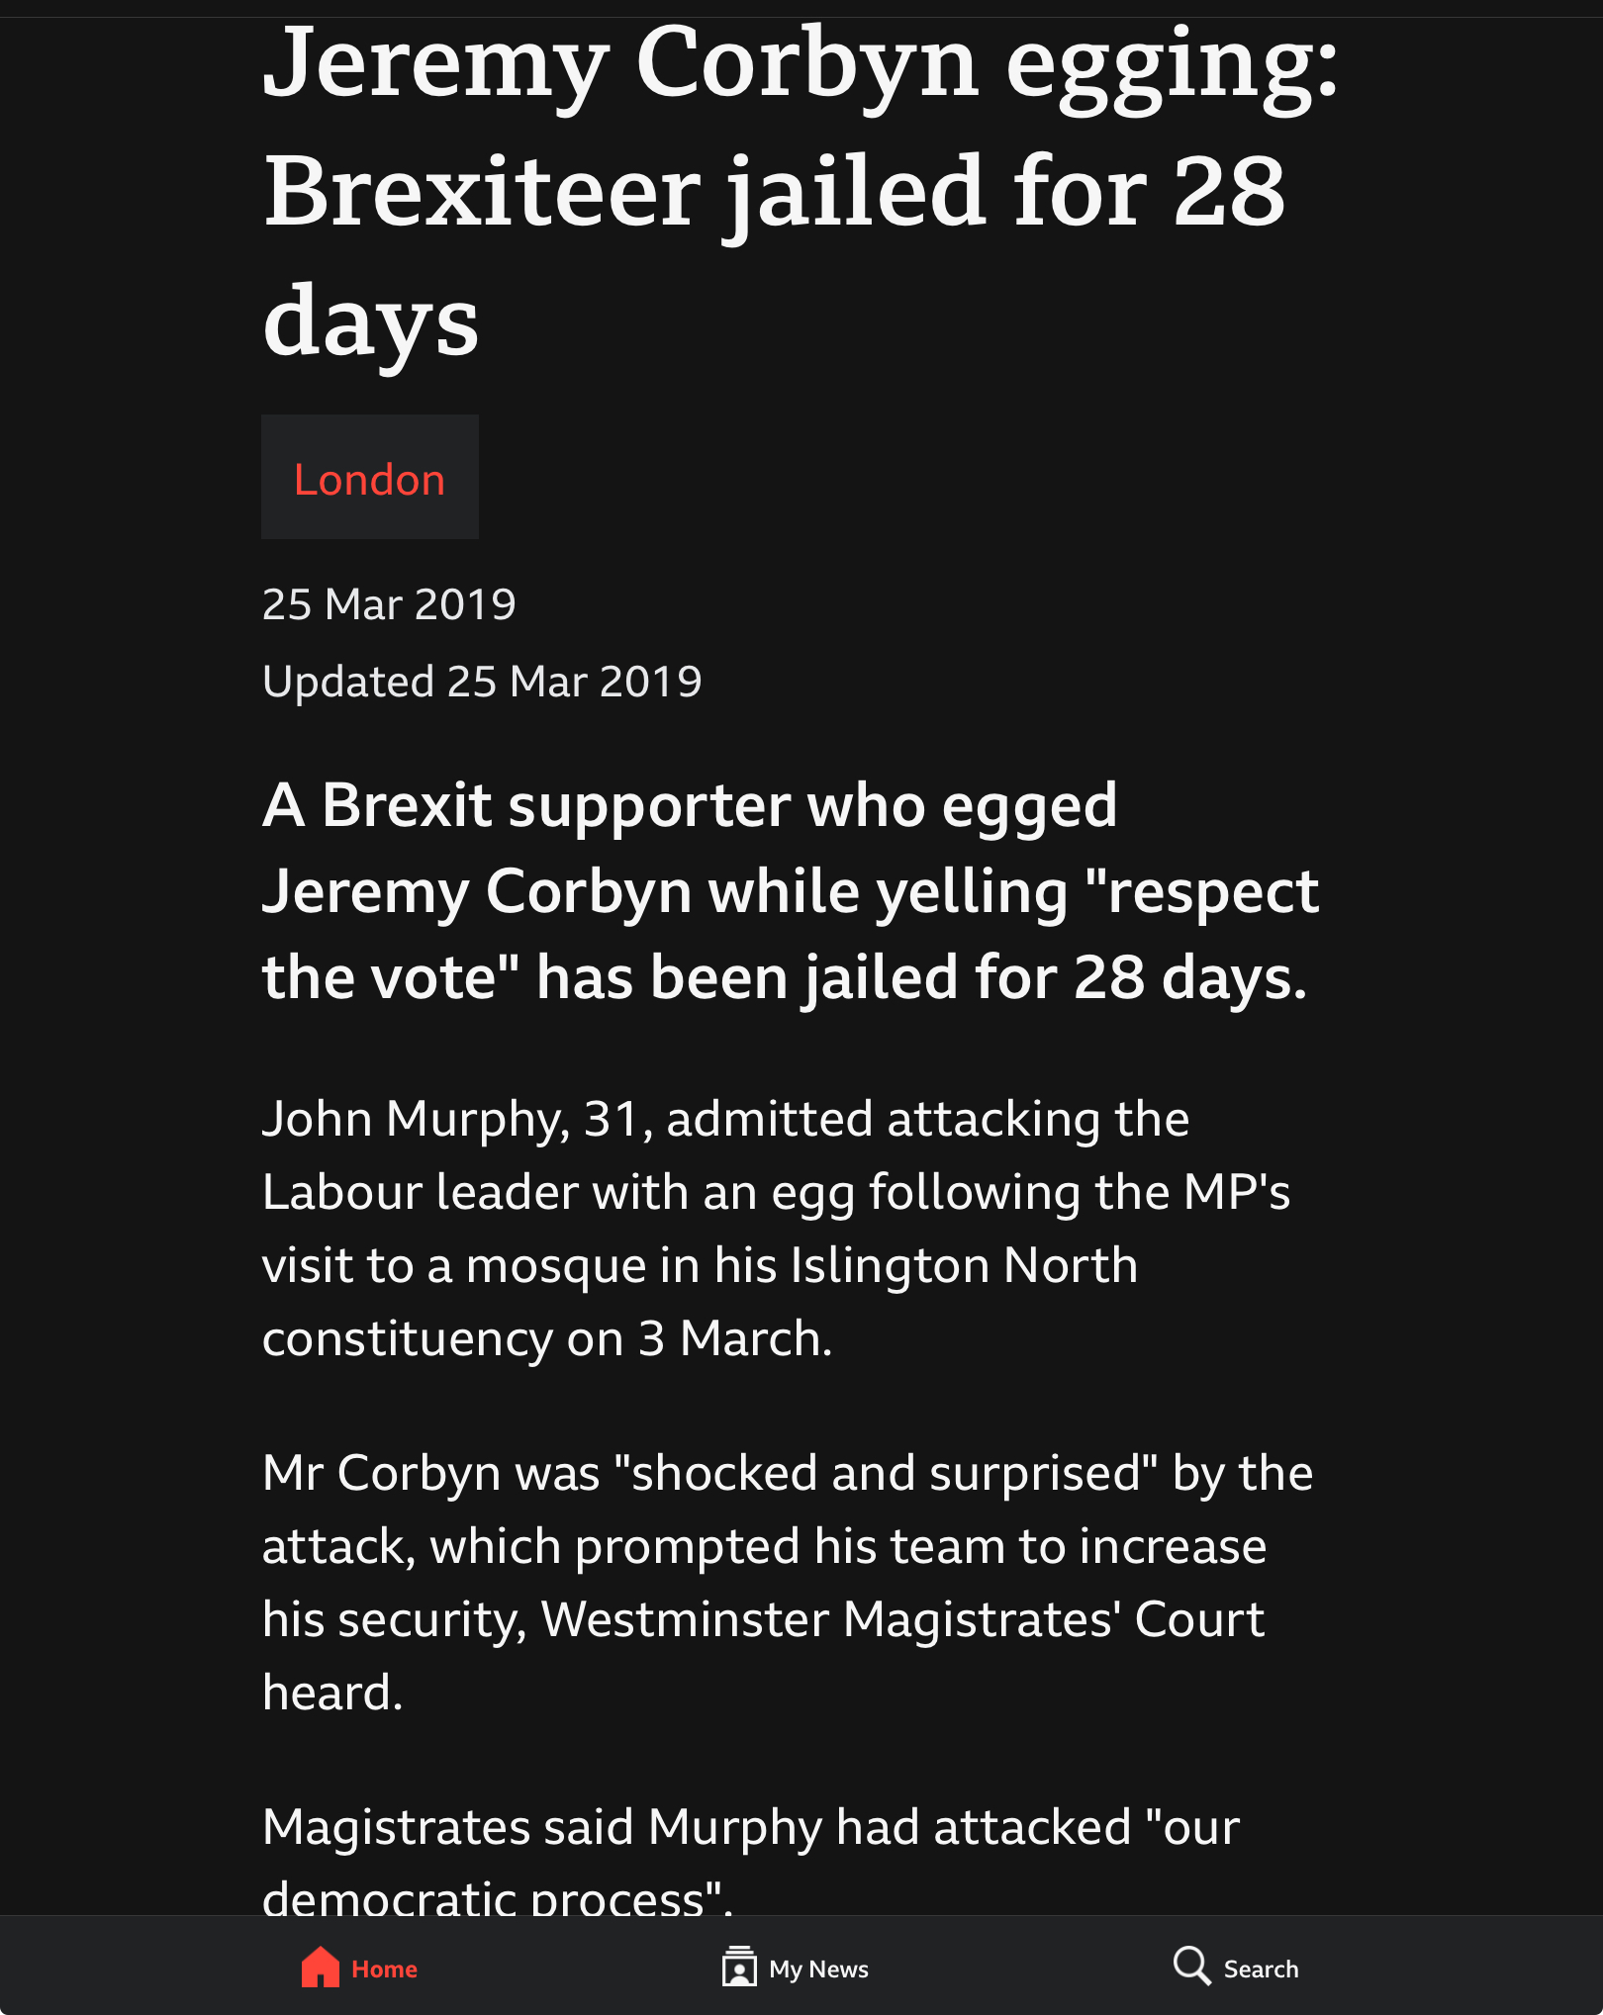Open the London topic tag
The image size is (1603, 2015).
[x=370, y=477]
